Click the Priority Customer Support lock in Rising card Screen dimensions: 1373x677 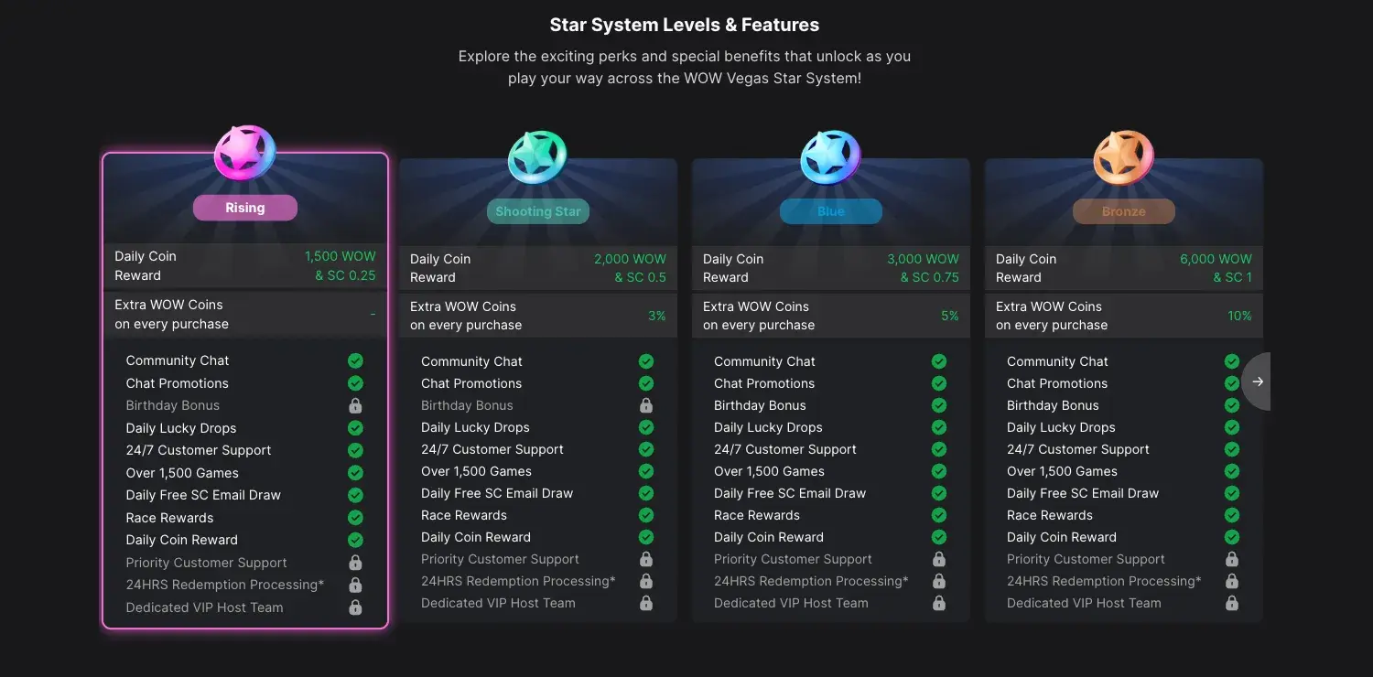(355, 563)
